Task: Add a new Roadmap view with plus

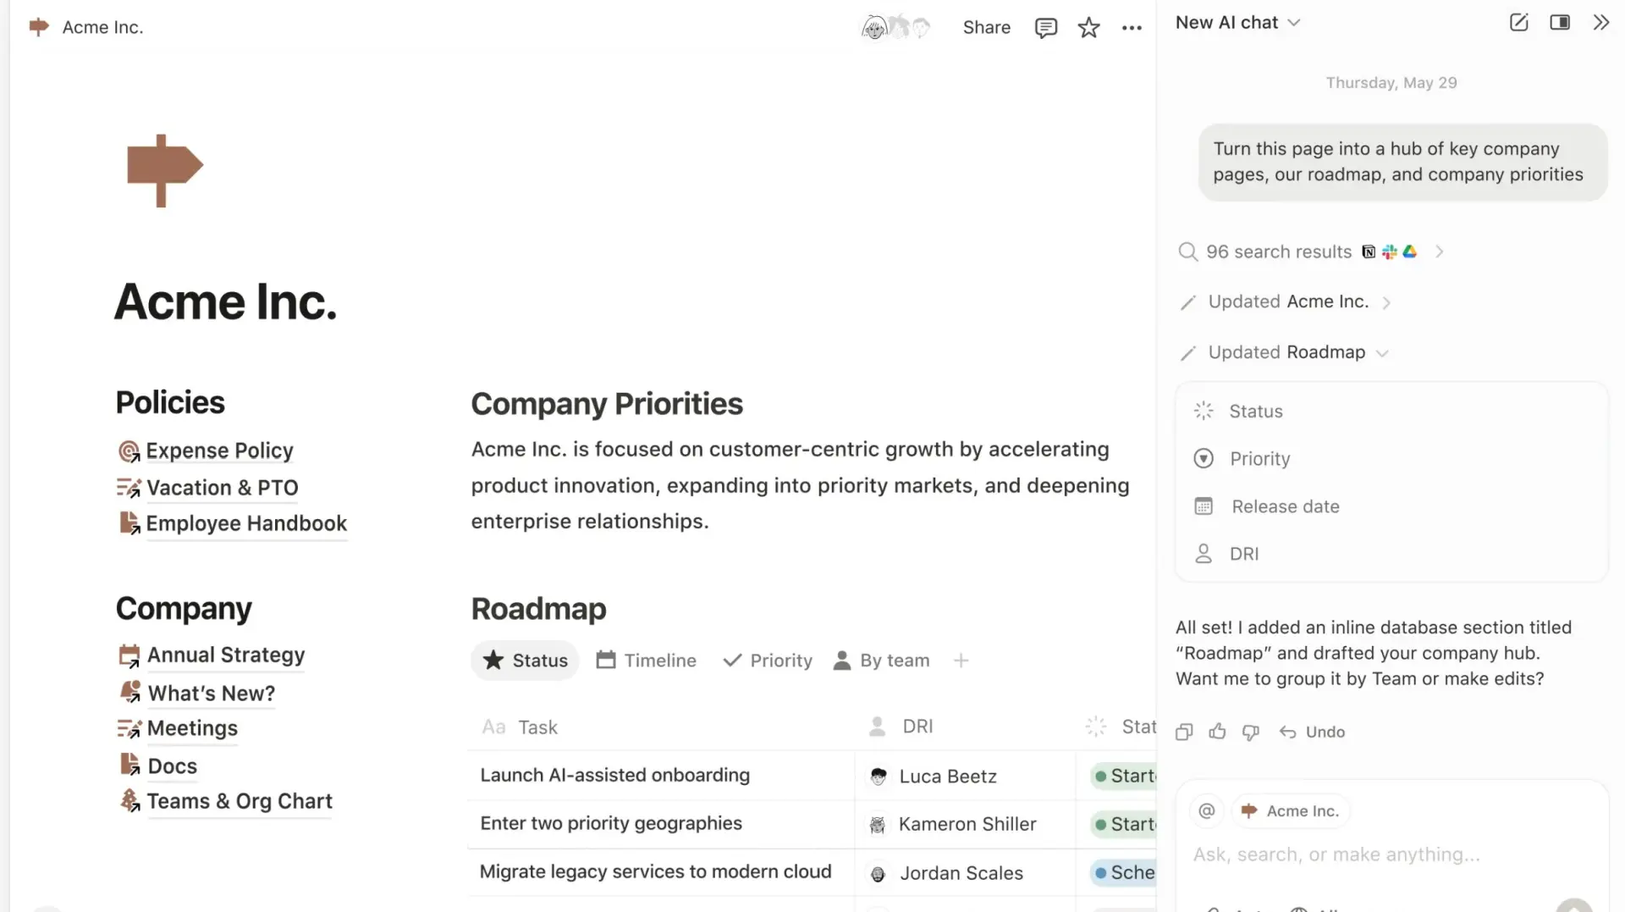Action: (x=961, y=661)
